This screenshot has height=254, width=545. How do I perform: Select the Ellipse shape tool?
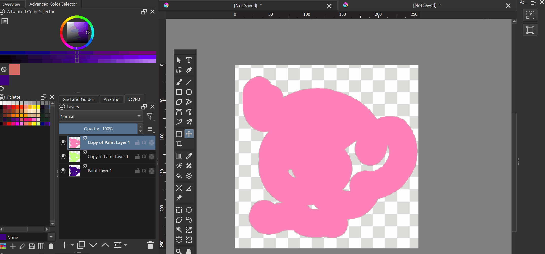click(x=189, y=92)
